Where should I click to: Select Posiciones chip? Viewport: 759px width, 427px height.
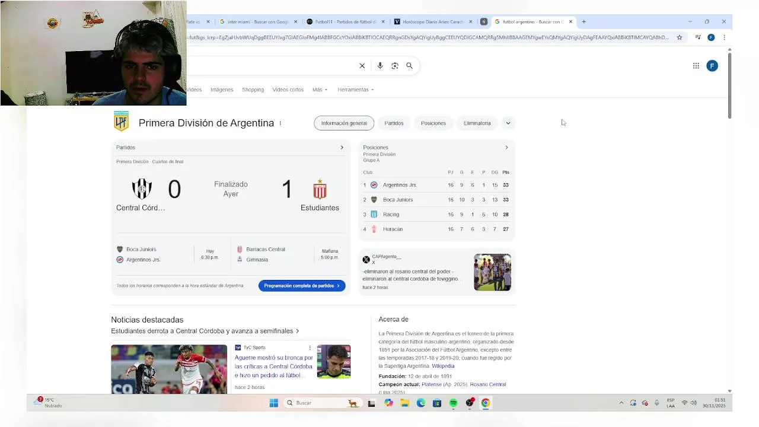433,123
